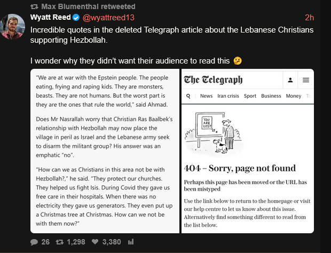
Task: Retweet using the retweet arrows icon
Action: [x=60, y=242]
